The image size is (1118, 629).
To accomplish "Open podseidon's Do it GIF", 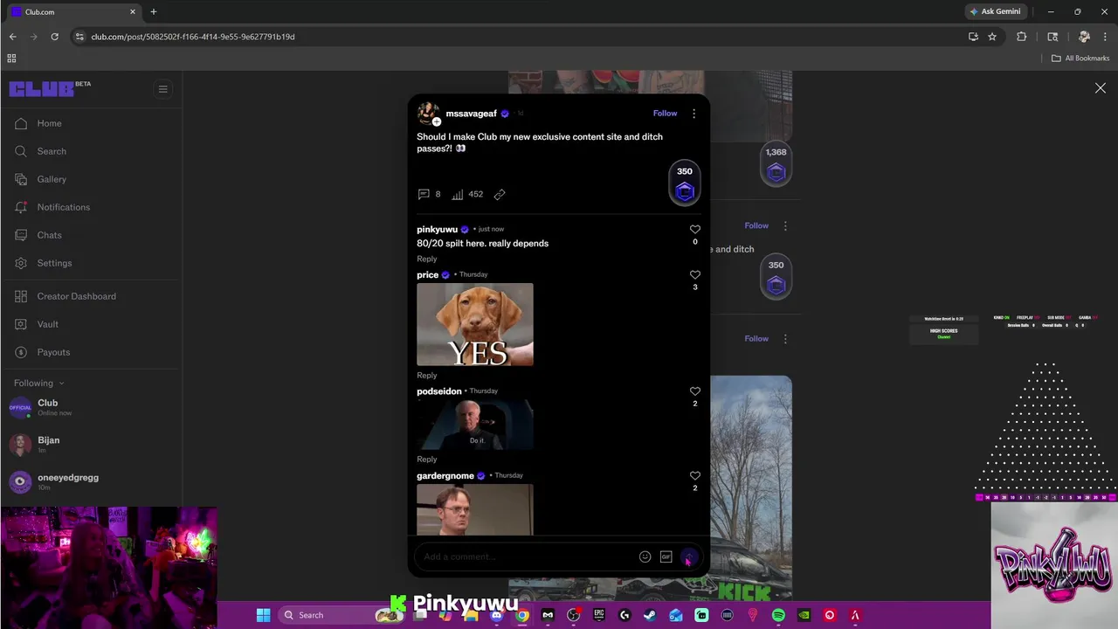I will coord(474,425).
